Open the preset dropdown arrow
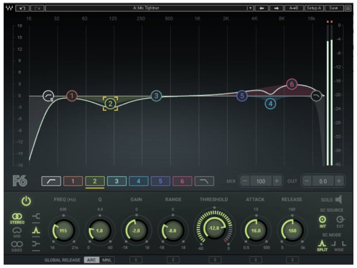357x268 pixels. coord(250,8)
